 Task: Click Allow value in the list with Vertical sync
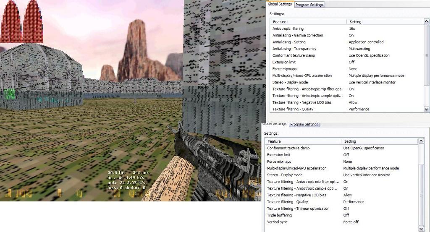(x=347, y=195)
